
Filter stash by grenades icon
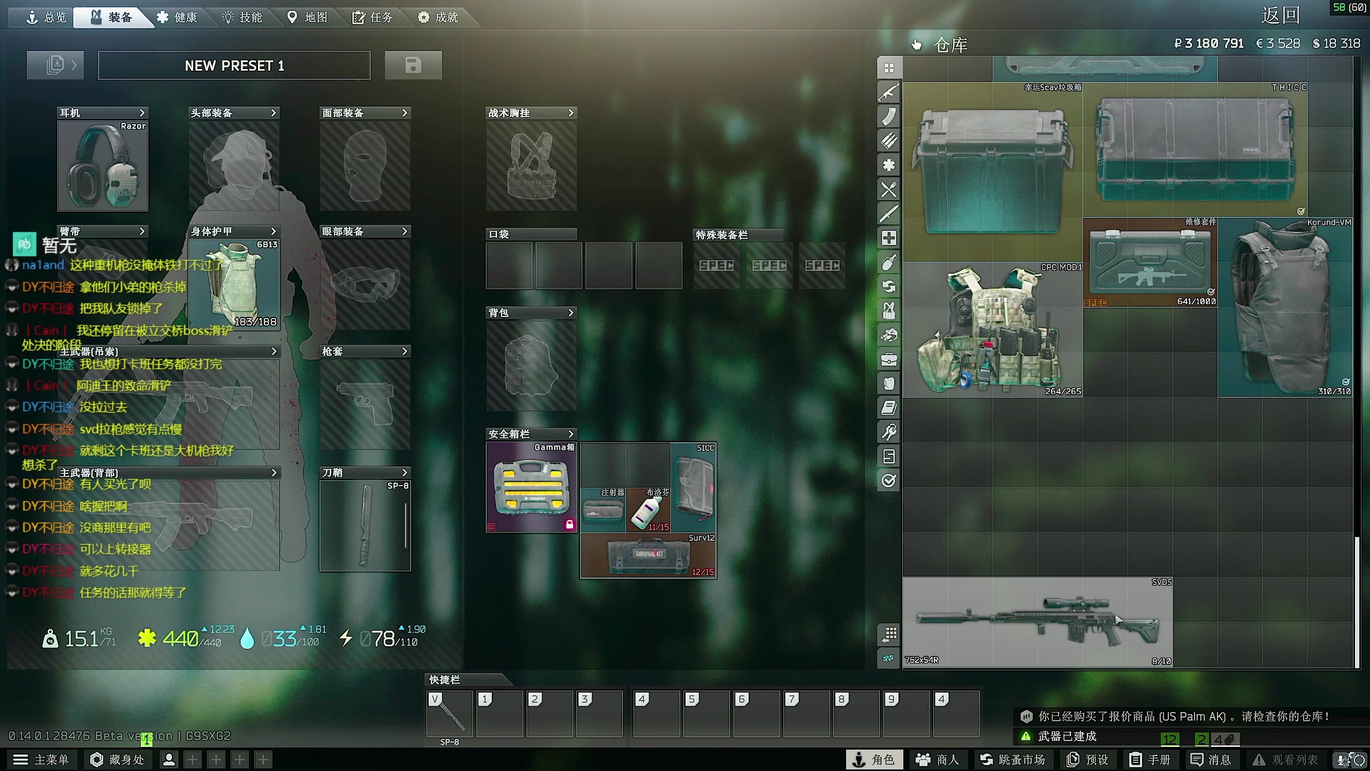point(889,262)
